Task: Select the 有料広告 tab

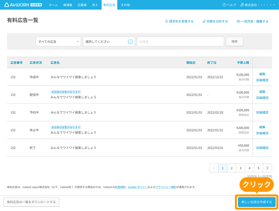Action: tap(110, 5)
